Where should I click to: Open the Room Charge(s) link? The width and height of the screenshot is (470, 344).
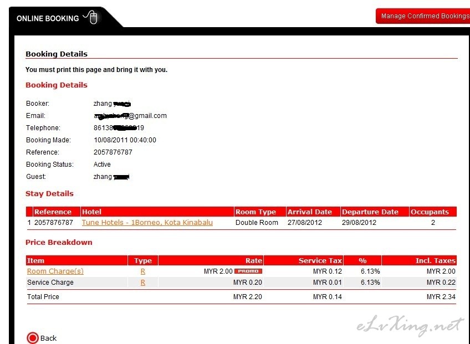[x=55, y=271]
